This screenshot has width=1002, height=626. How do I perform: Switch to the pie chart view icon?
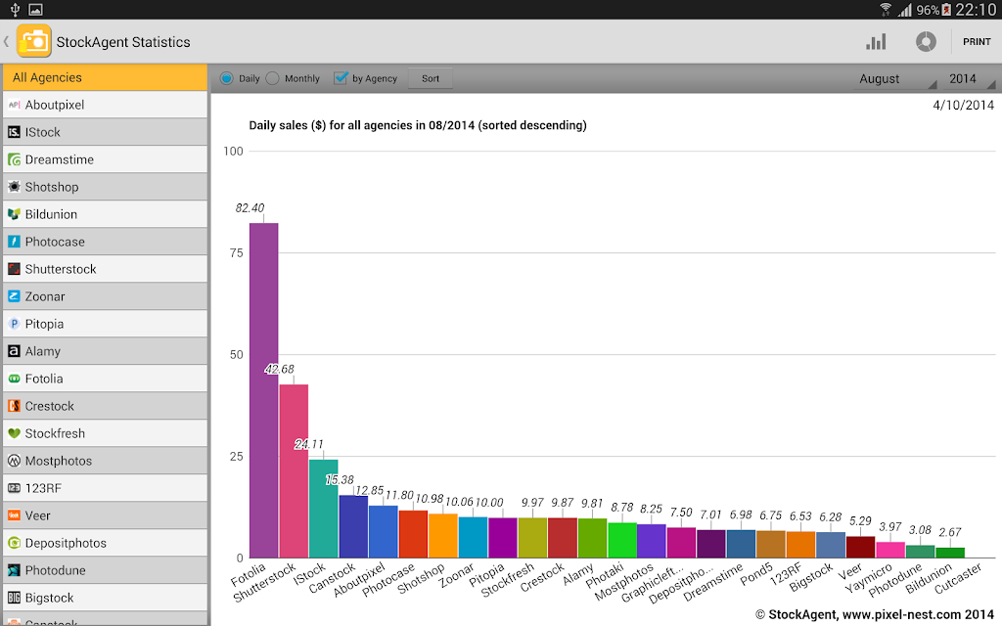point(926,42)
